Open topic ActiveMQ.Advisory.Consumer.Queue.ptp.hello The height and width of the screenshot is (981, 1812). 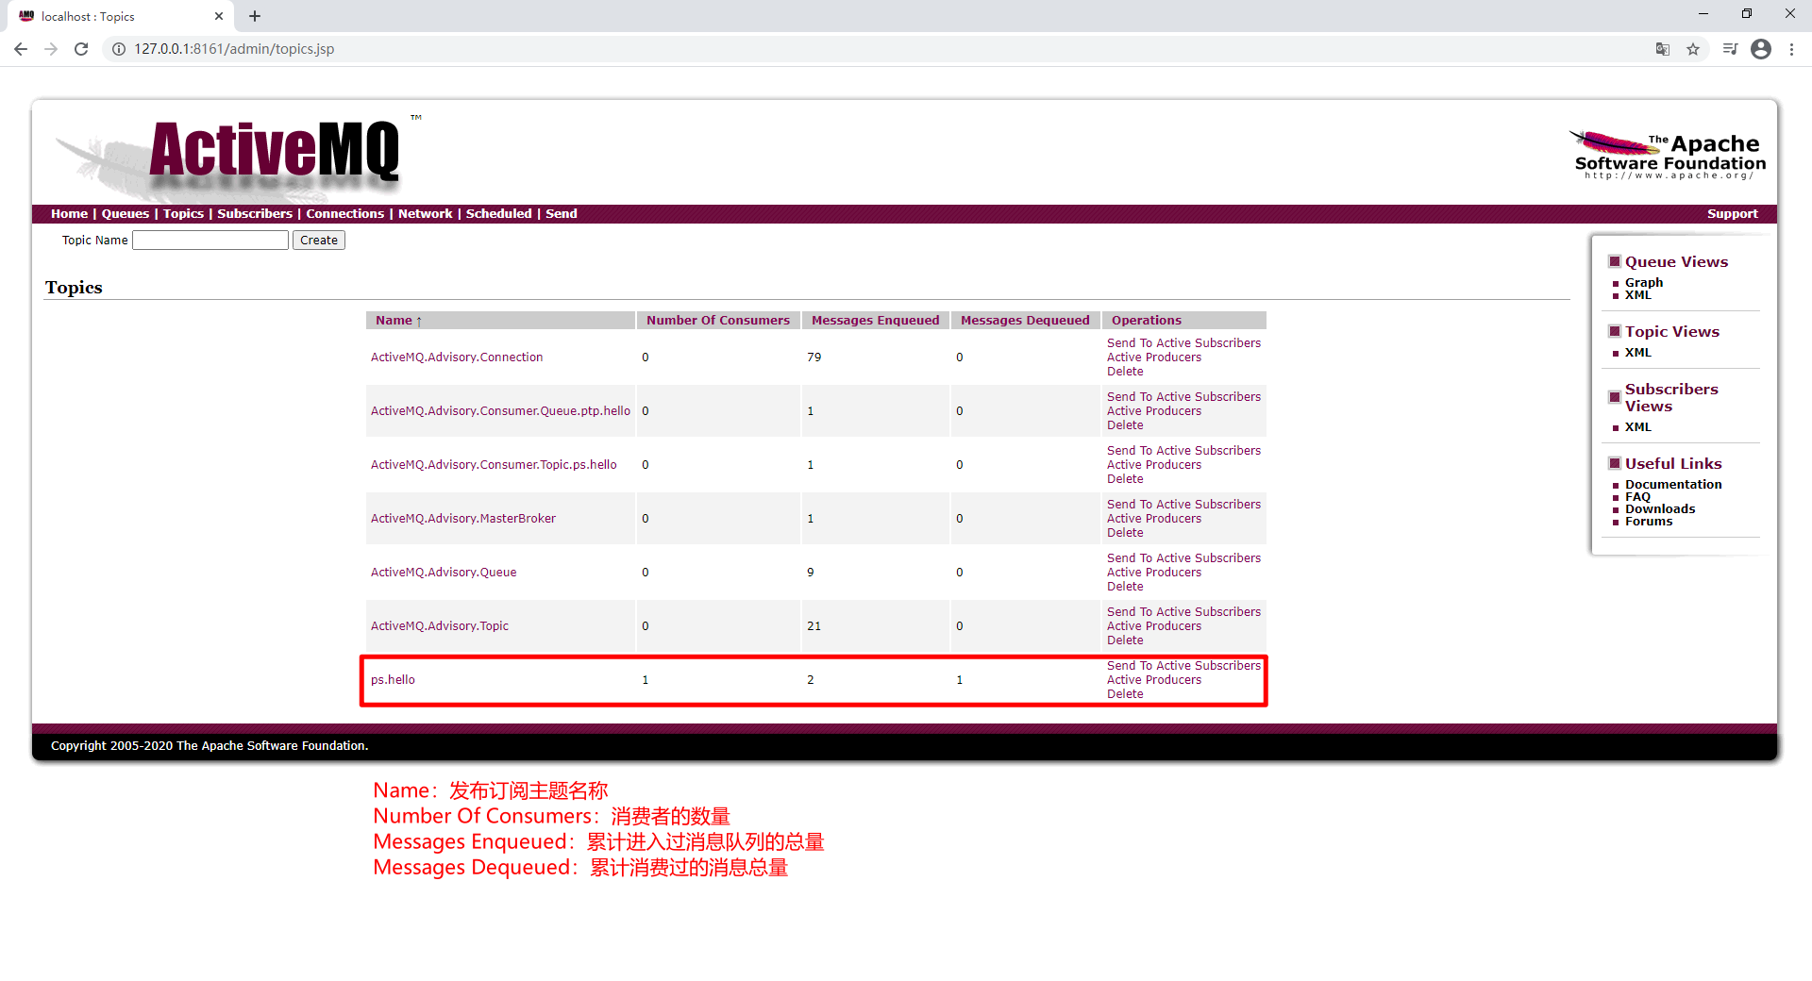(x=500, y=411)
